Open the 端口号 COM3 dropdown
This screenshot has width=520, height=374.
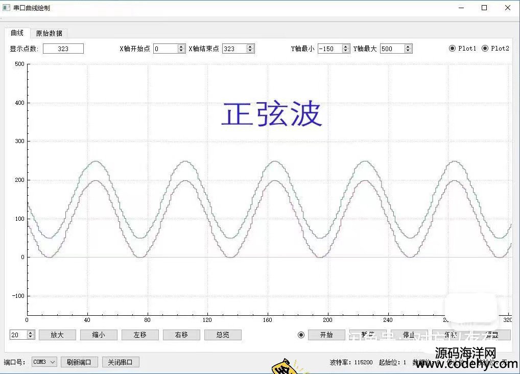point(44,362)
